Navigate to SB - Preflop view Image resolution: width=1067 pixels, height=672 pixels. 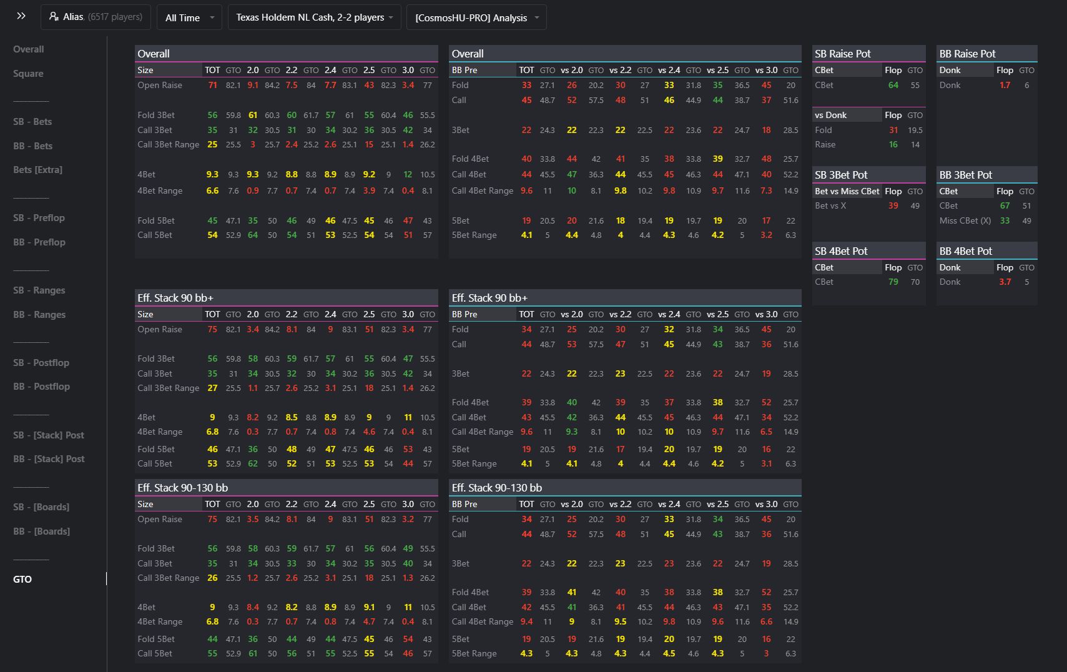pyautogui.click(x=39, y=218)
